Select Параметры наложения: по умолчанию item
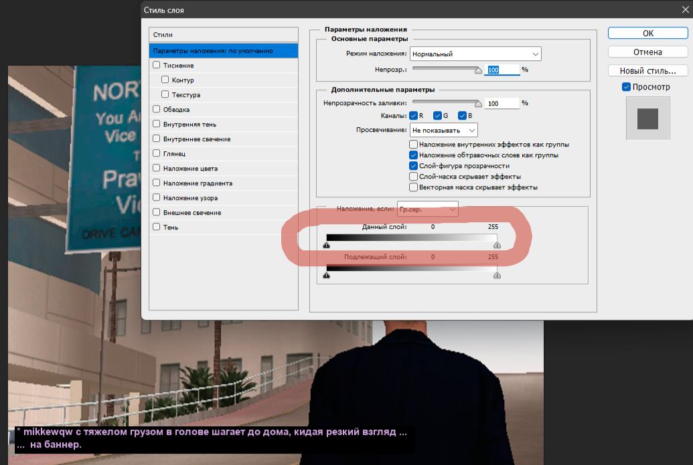 (x=224, y=51)
